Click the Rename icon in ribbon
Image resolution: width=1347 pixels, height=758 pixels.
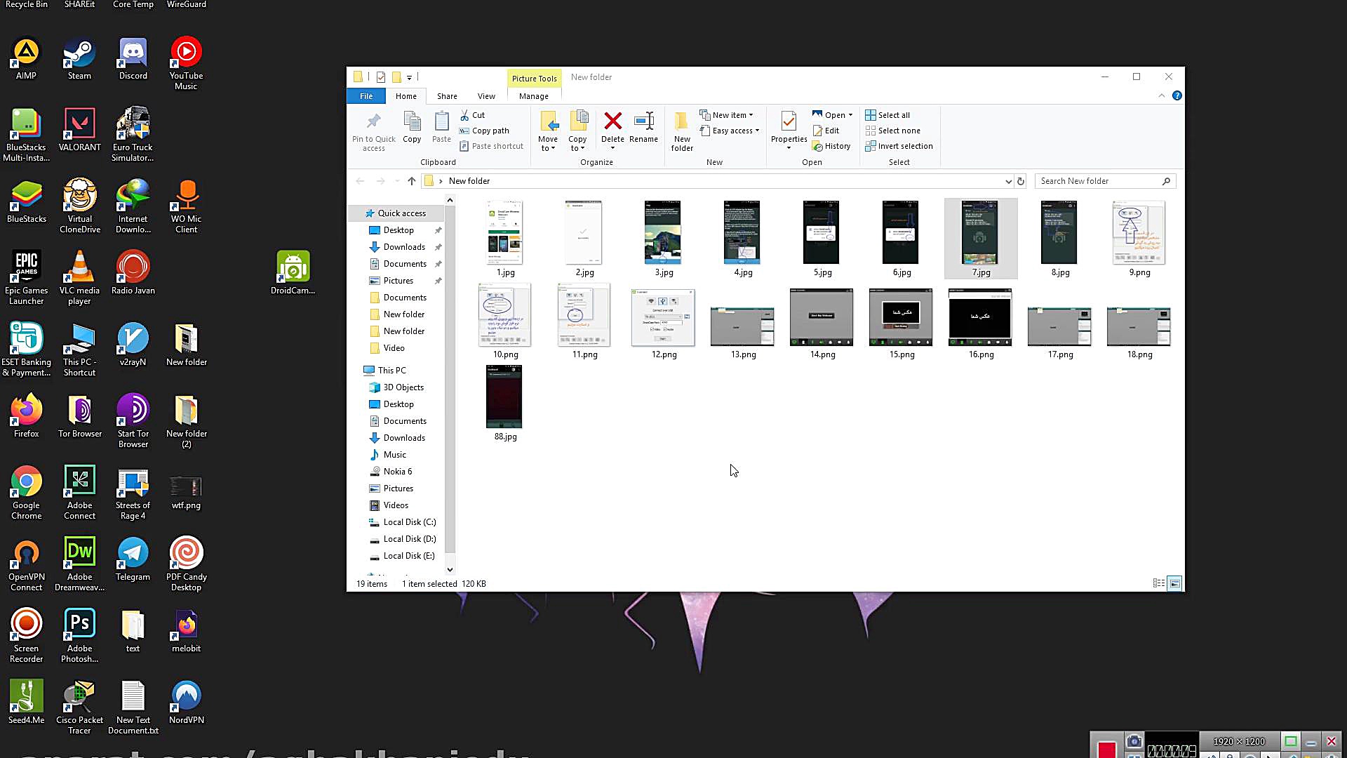pos(643,122)
